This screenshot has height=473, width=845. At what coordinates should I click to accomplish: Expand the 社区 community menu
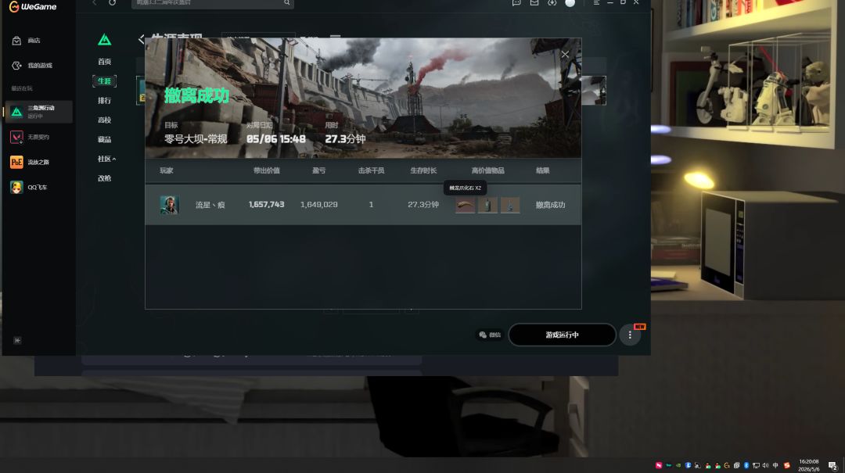106,159
